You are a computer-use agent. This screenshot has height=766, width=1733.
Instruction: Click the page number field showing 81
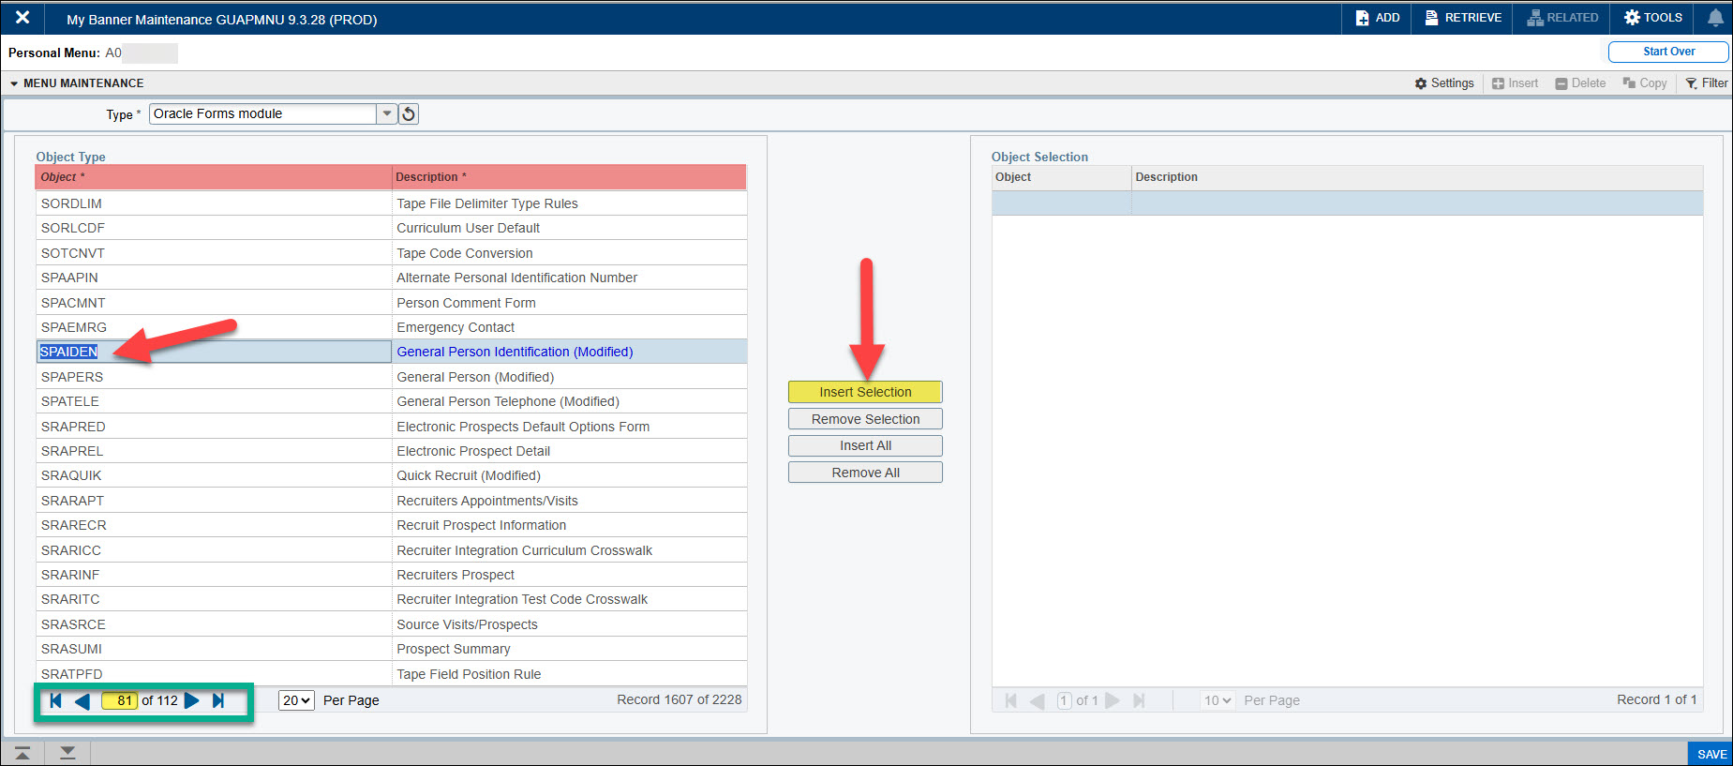119,700
